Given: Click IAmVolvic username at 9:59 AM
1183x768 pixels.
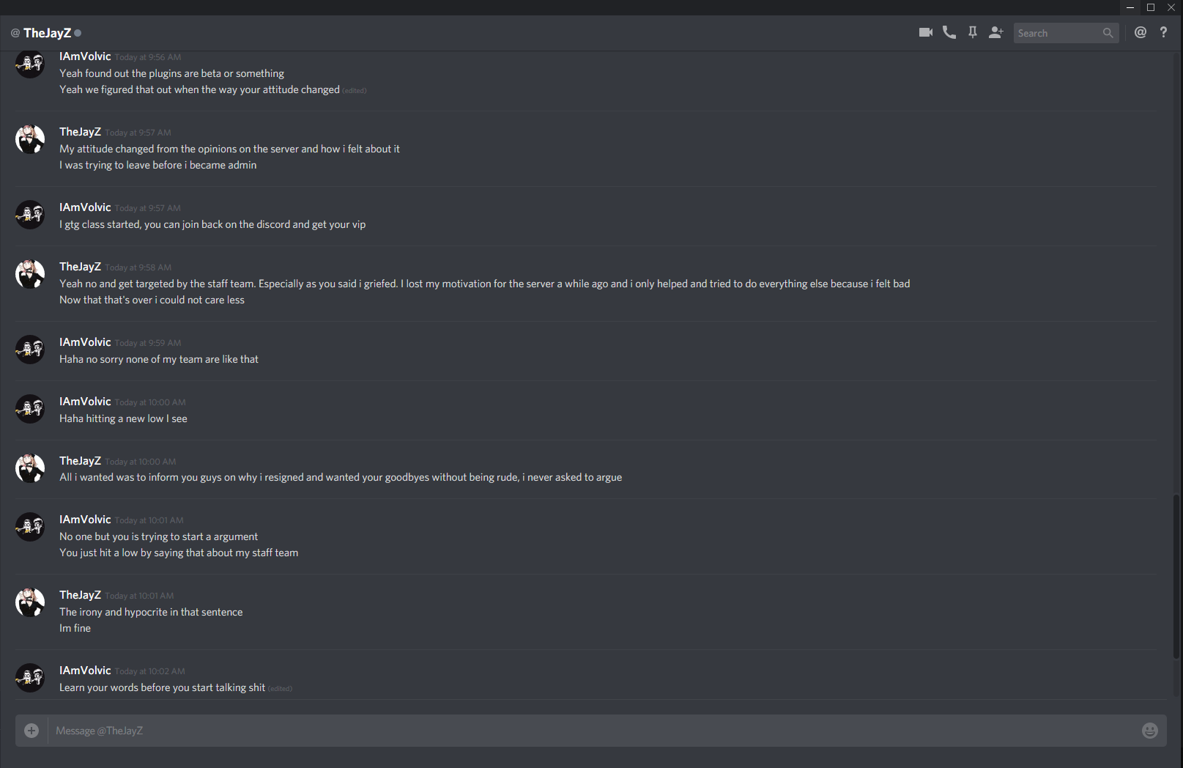Looking at the screenshot, I should (85, 342).
